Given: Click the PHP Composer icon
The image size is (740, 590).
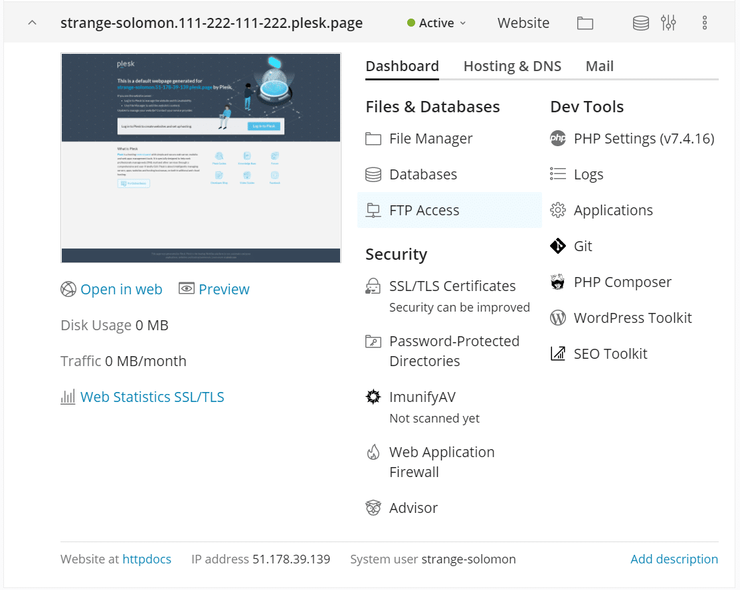Looking at the screenshot, I should click(x=558, y=282).
